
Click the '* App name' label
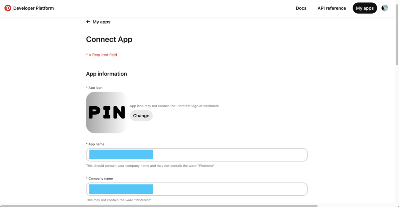click(x=95, y=144)
